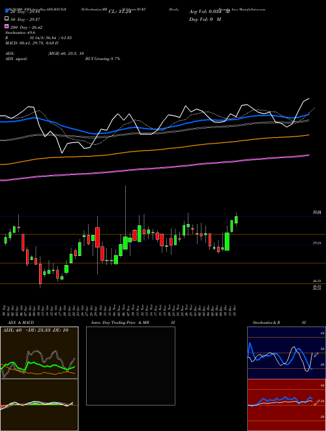This screenshot has height=431, width=326.
Task: Click the 'MACD: 30.41, 29.78, 0.63 D' readout
Action: pos(31,43)
